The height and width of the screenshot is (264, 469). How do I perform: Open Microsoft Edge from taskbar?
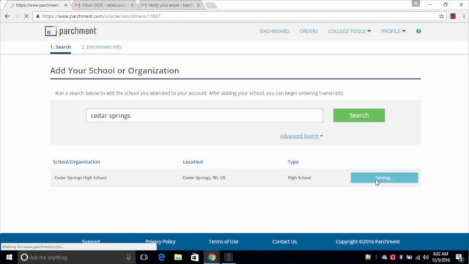161,257
